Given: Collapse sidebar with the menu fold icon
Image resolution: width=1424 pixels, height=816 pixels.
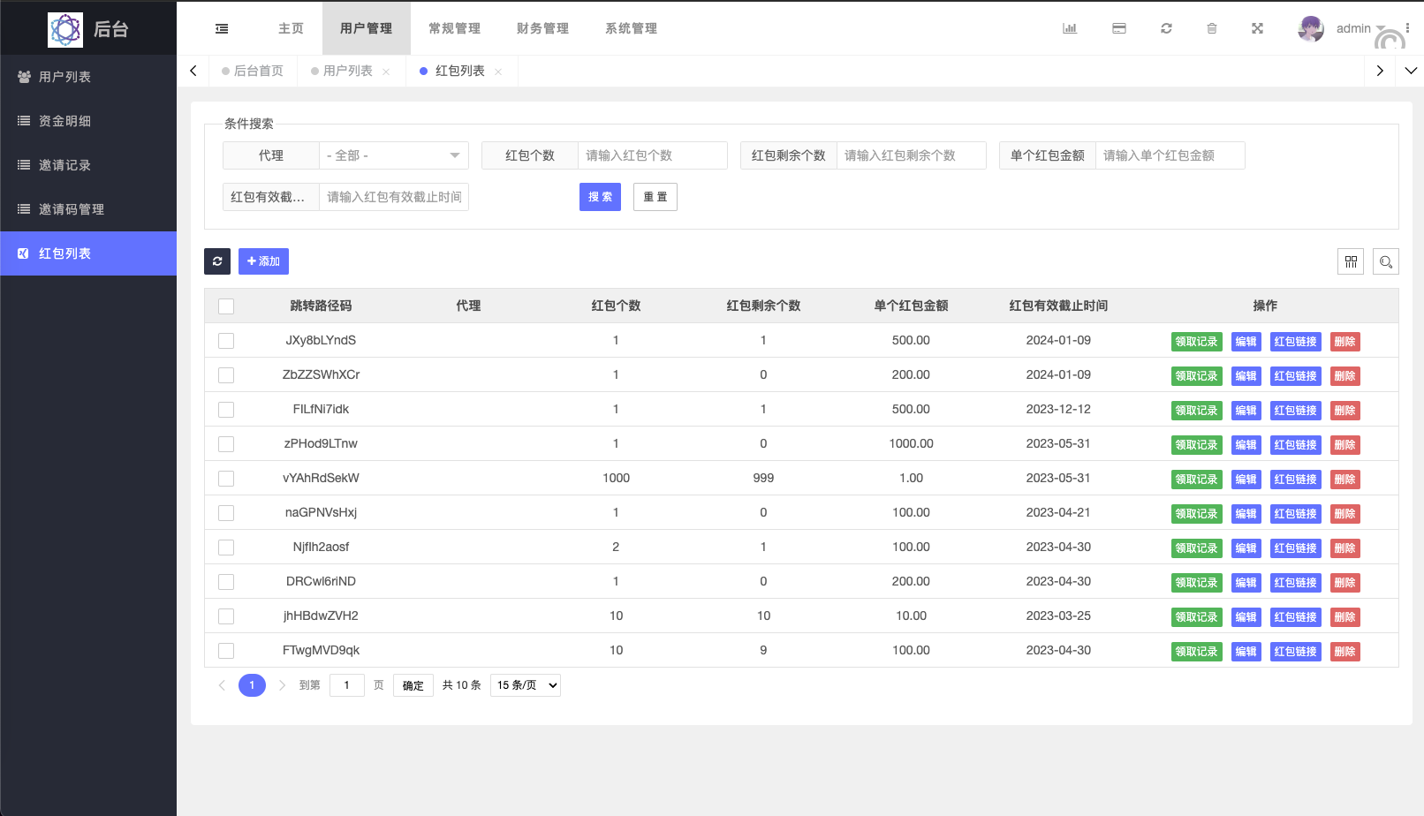Looking at the screenshot, I should click(x=222, y=28).
